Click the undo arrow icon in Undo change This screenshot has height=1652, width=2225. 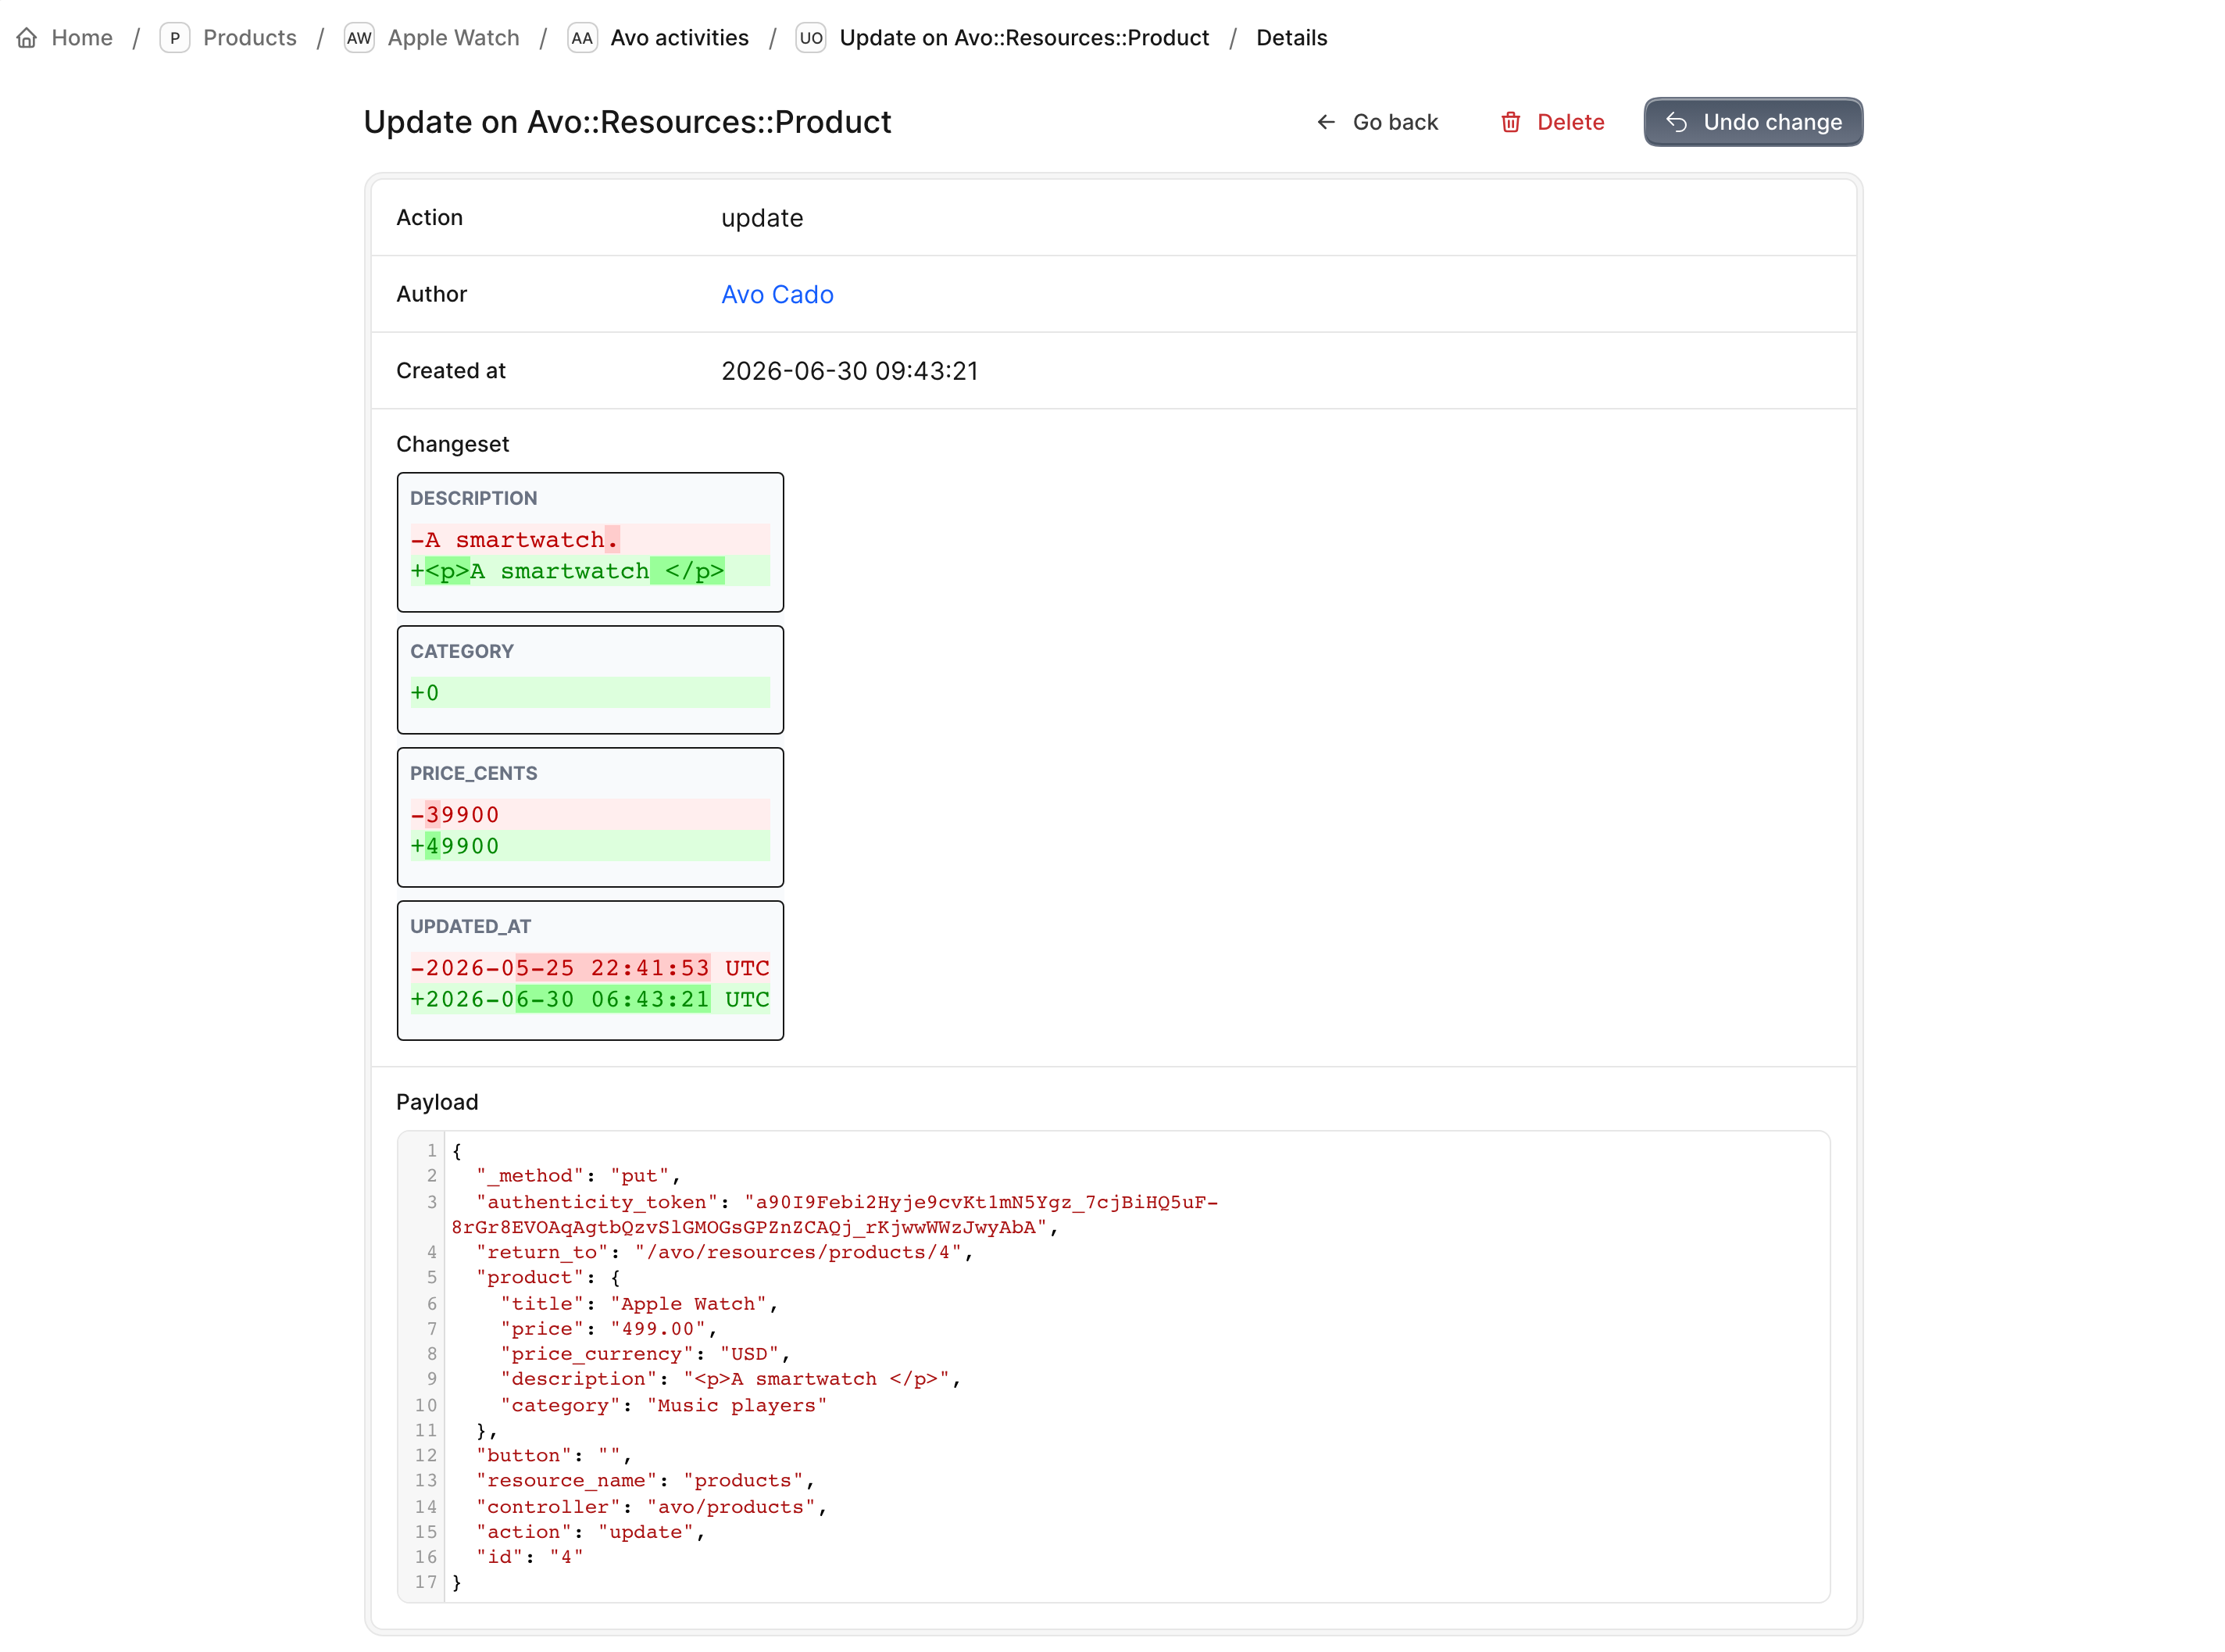coord(1677,122)
